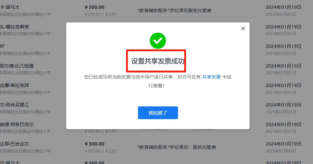This screenshot has height=164, width=313.
Task: Close the dialog with the X icon
Action: 243,28
